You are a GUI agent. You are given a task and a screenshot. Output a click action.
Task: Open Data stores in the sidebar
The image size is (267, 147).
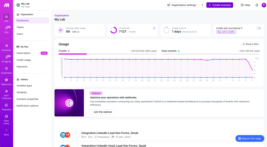(6, 120)
